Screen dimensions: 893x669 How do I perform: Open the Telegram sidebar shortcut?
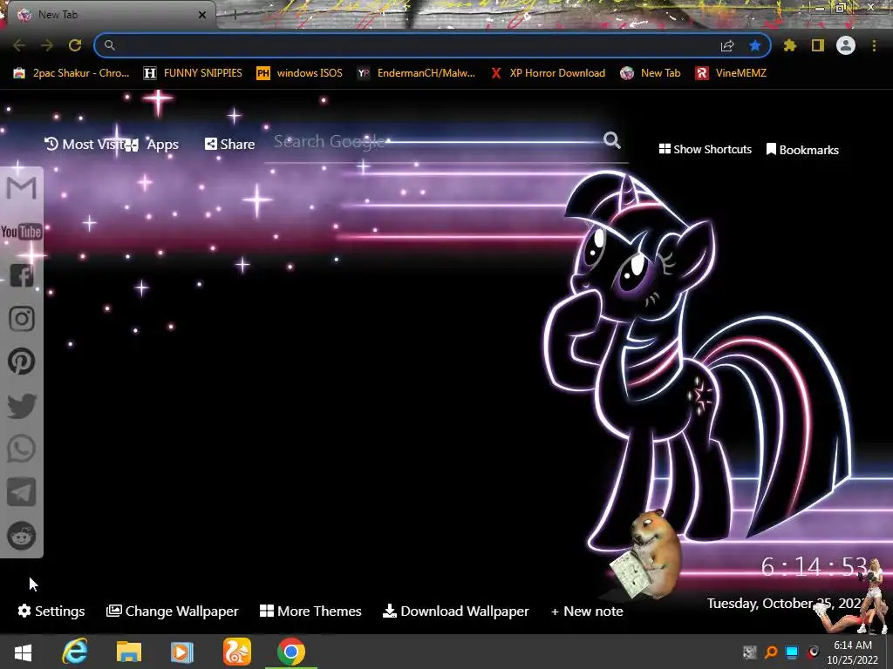pyautogui.click(x=22, y=492)
